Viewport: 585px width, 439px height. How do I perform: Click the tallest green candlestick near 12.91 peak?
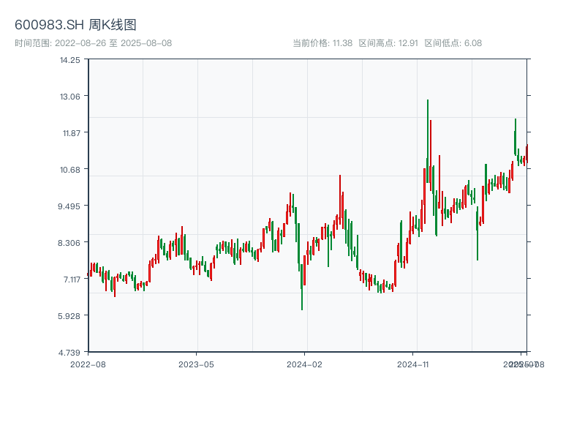(428, 146)
